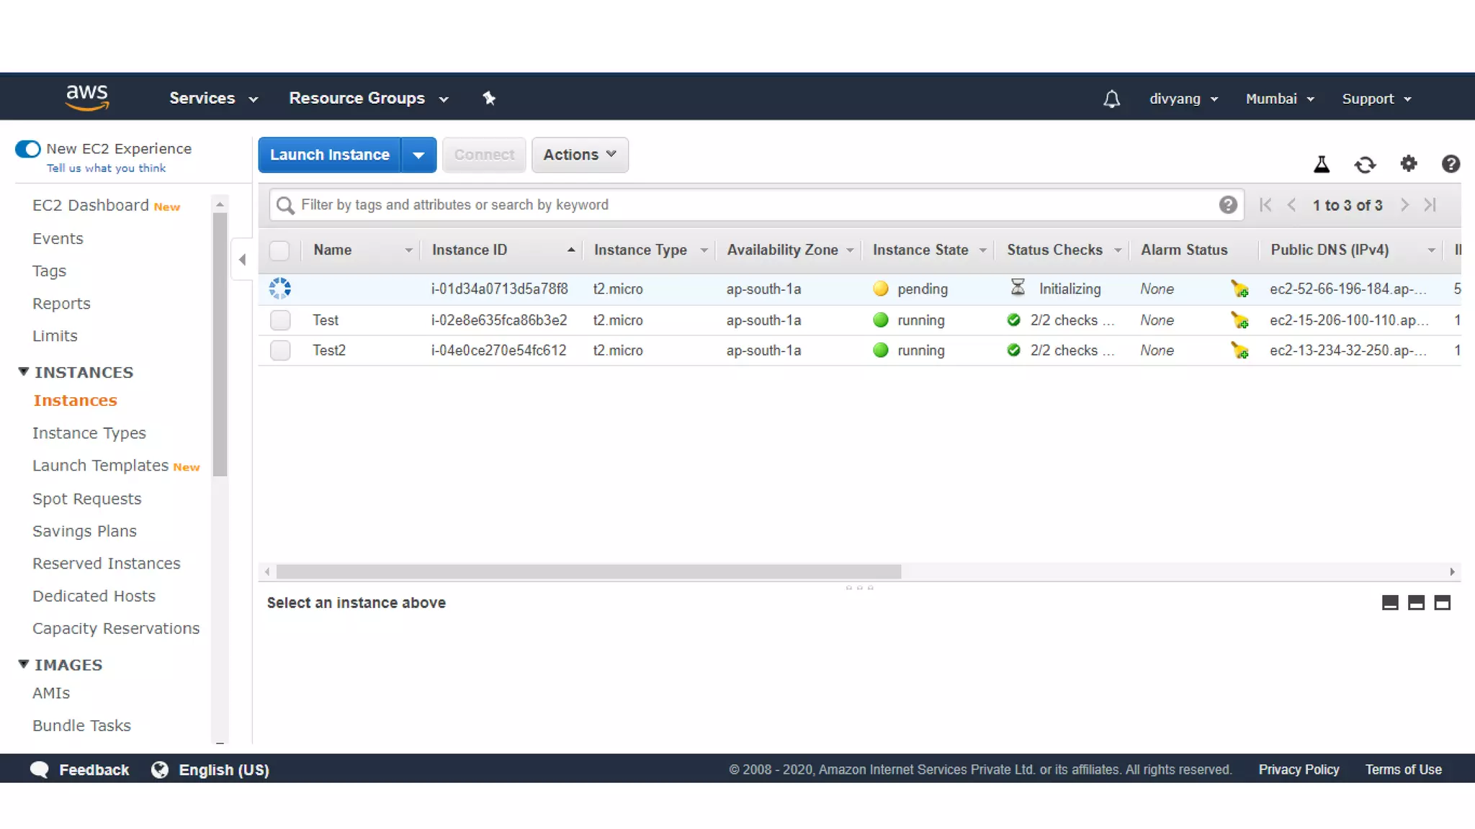Viewport: 1475px width, 829px height.
Task: Open the table preferences gear icon
Action: (x=1408, y=164)
